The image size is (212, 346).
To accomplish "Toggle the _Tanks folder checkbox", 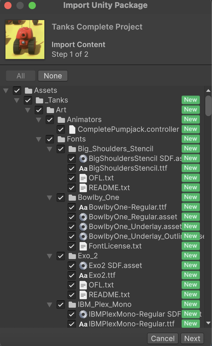I will [x=28, y=100].
